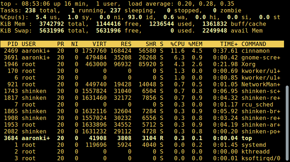Click PID 2469 in the list
The image size is (290, 162).
click(x=11, y=51)
